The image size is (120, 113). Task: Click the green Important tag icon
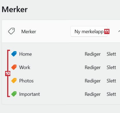pyautogui.click(x=14, y=94)
